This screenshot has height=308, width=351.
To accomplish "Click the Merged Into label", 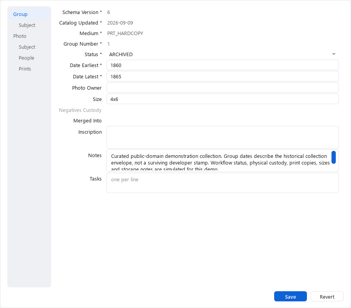I will pyautogui.click(x=87, y=120).
